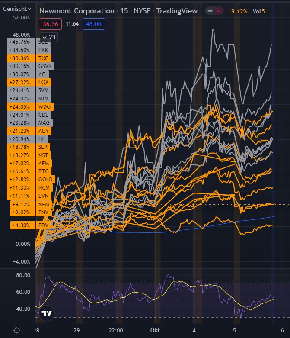Select the NCM +11.33% label

coord(30,187)
